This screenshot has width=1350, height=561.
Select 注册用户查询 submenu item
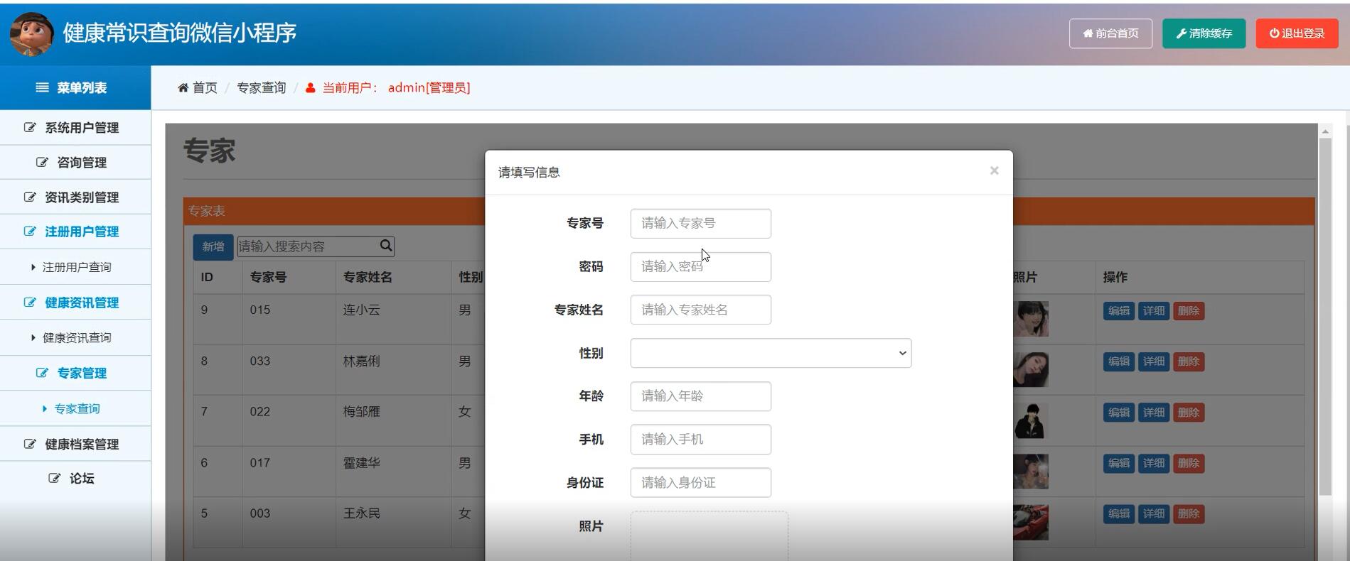click(x=75, y=267)
